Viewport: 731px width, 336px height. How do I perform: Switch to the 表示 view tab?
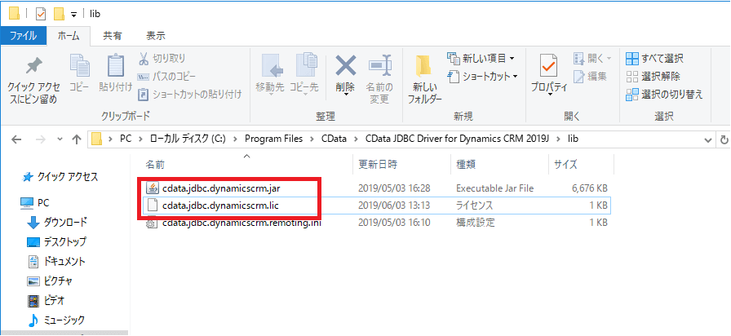click(x=156, y=35)
